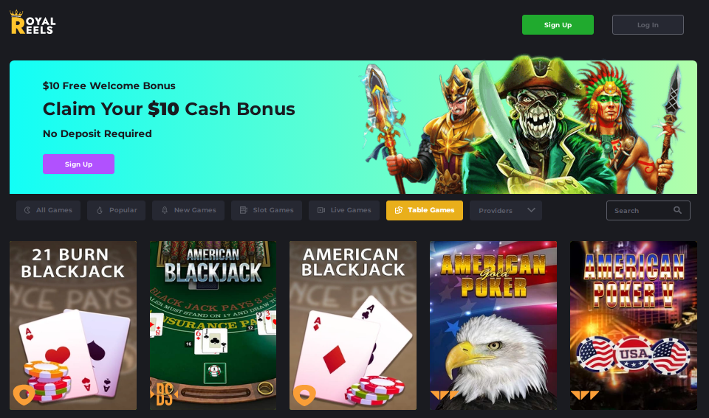
Task: Open the 21 Burn Blackjack game
Action: click(73, 325)
